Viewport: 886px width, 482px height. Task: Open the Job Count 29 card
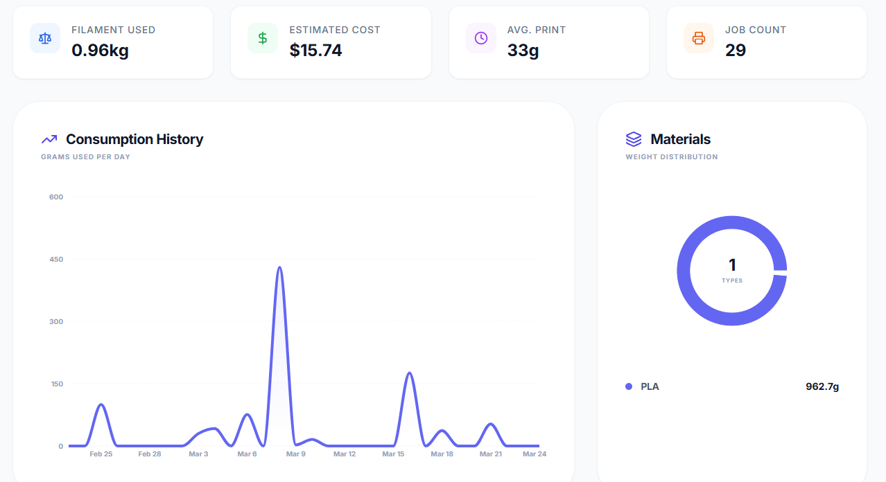tap(767, 42)
